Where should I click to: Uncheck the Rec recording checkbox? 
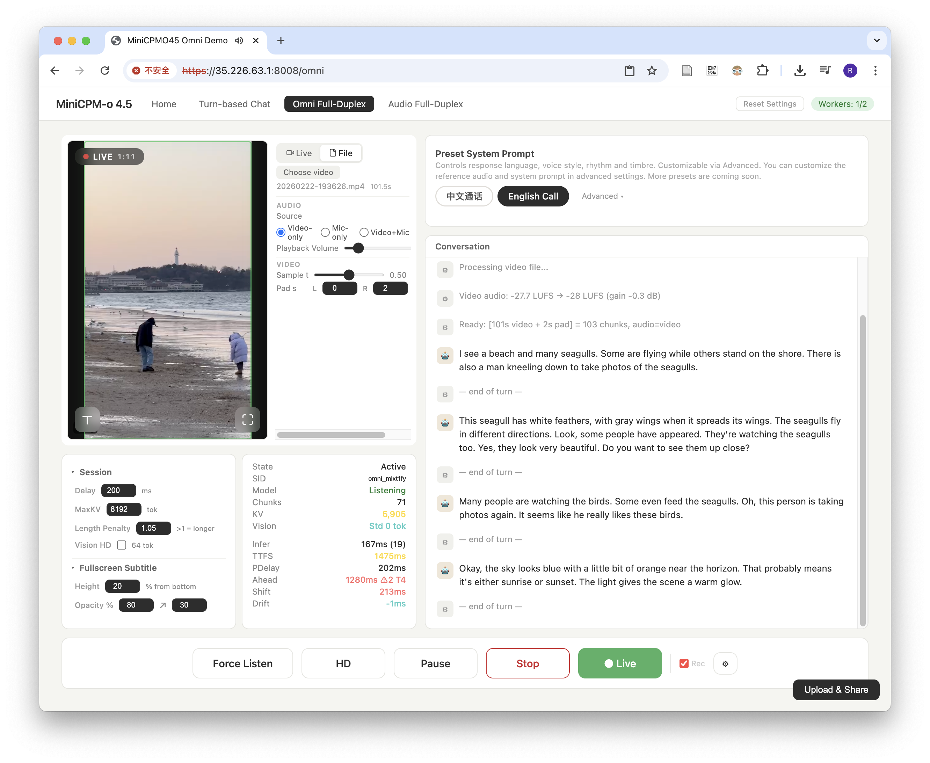point(684,664)
